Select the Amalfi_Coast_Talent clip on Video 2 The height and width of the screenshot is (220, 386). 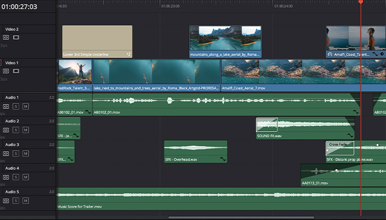(x=356, y=41)
